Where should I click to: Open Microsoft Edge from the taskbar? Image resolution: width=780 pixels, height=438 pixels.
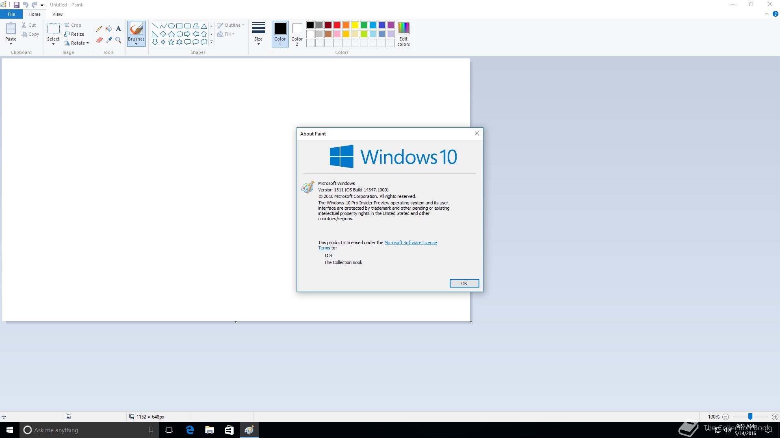190,430
